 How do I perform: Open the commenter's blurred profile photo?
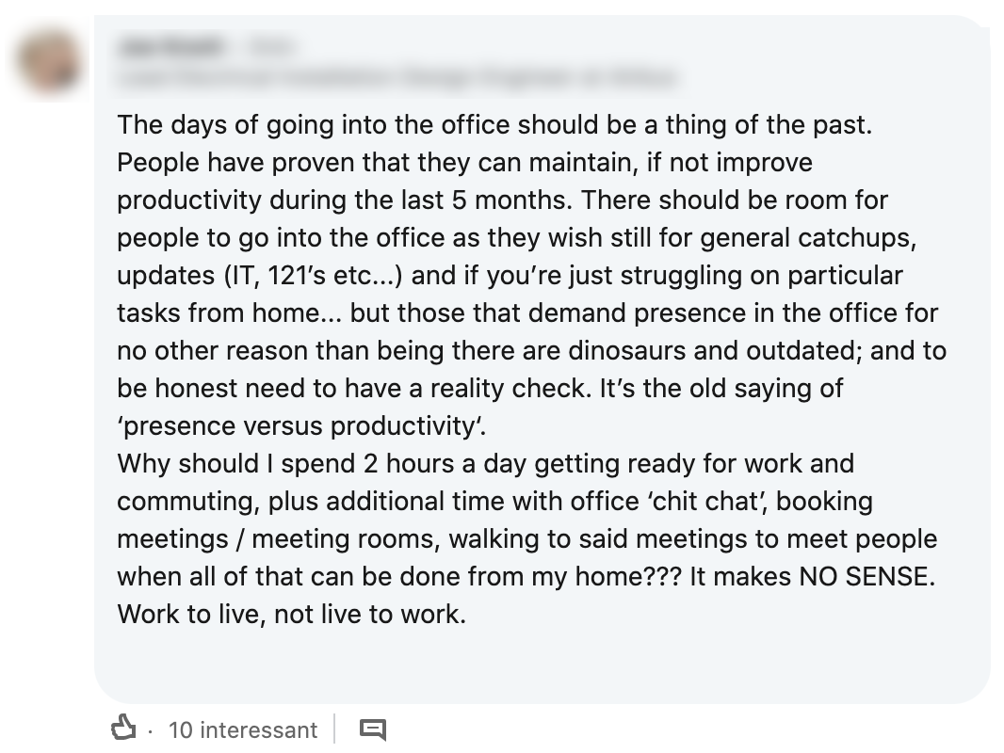49,62
